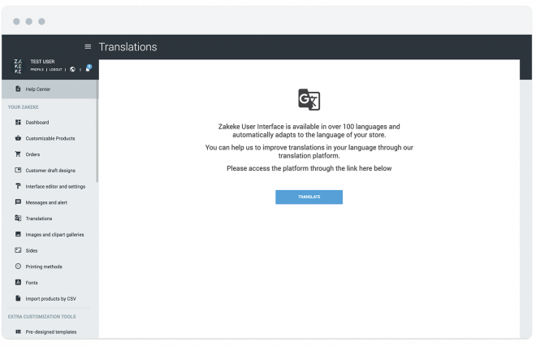Viewport: 536px width, 347px height.
Task: Open the Orders page
Action: pyautogui.click(x=32, y=154)
